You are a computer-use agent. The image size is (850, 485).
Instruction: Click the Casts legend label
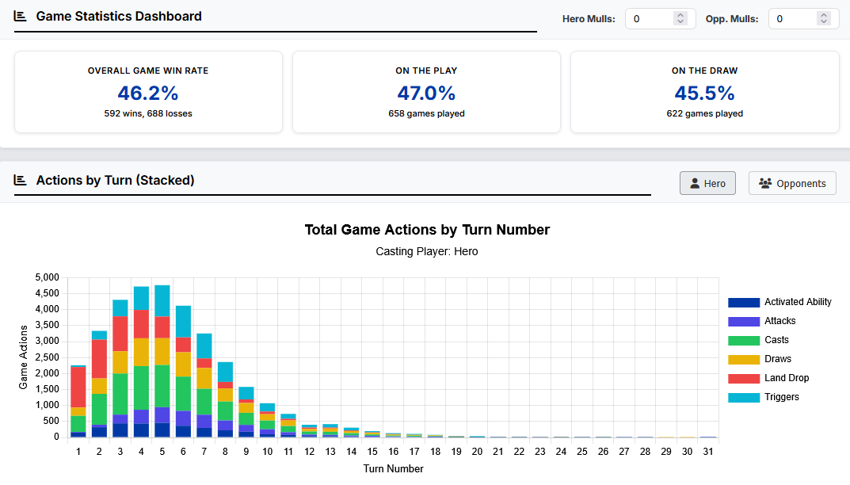pos(776,340)
